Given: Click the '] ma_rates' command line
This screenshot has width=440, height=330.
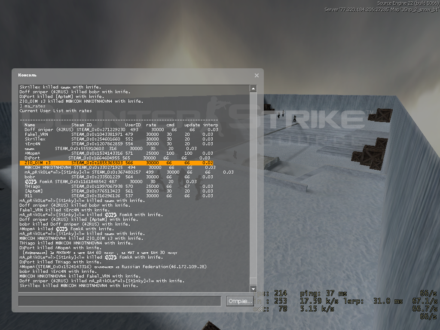Looking at the screenshot, I should (32, 106).
